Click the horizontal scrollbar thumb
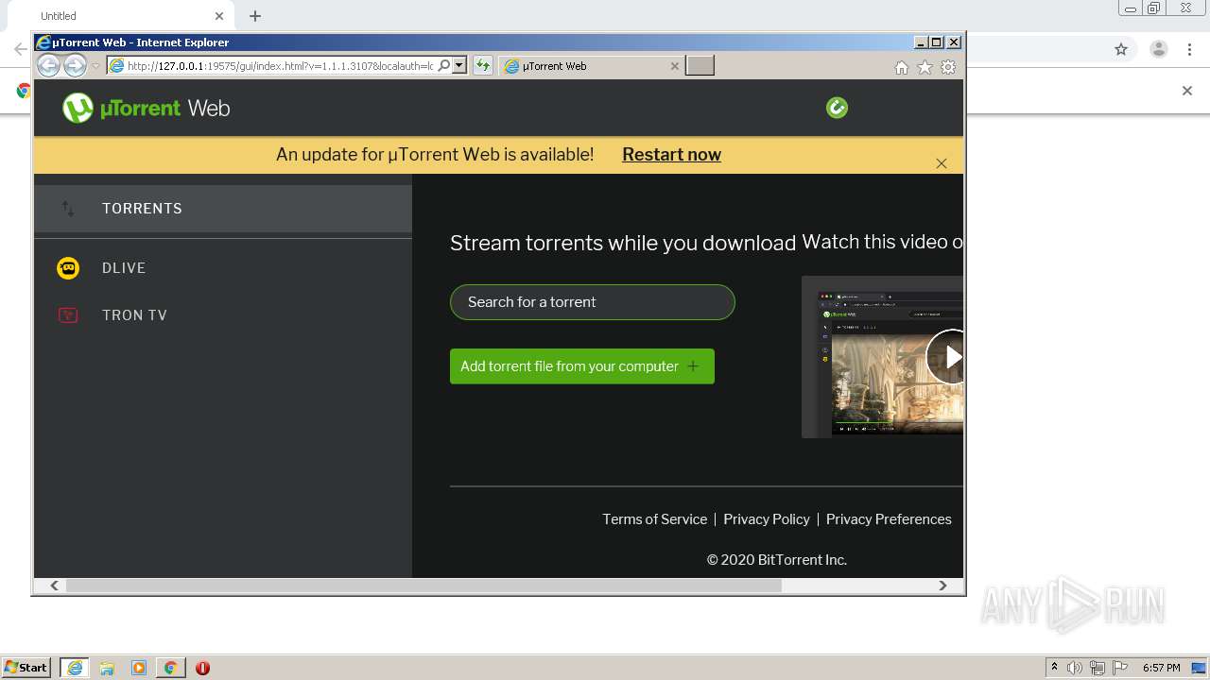The image size is (1210, 680). 423,586
